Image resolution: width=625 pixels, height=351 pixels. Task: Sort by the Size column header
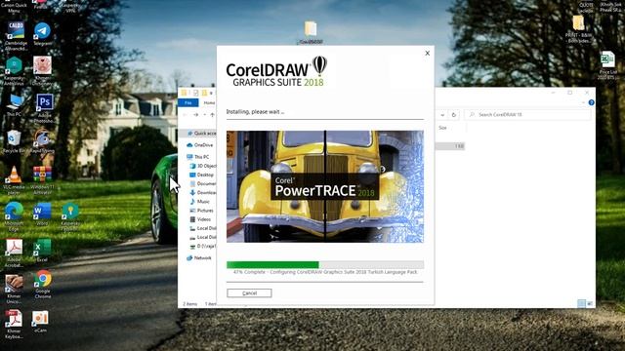click(442, 128)
